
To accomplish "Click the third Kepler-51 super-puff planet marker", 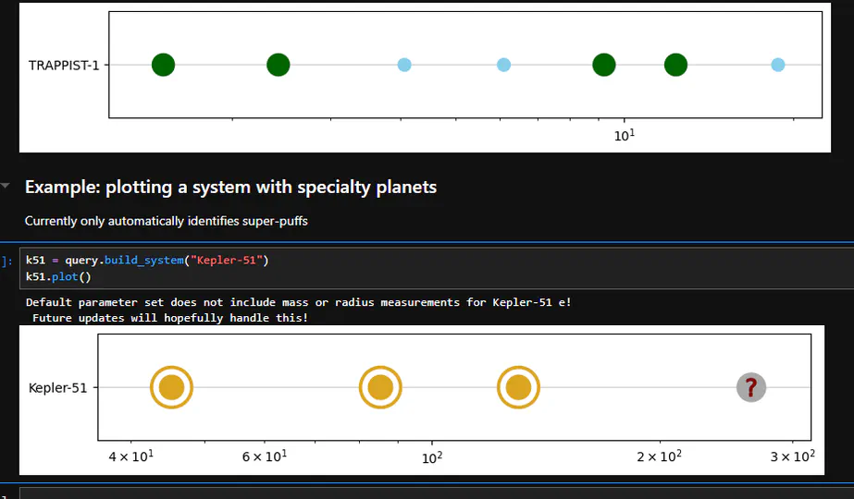I will [x=518, y=387].
